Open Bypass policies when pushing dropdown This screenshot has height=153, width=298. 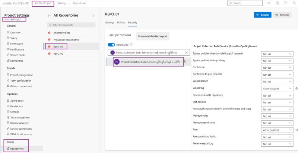(x=277, y=61)
